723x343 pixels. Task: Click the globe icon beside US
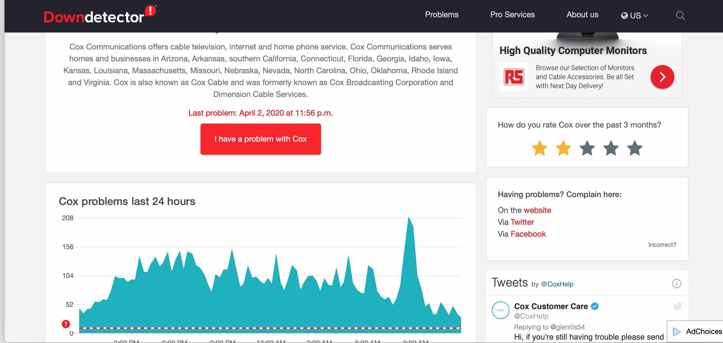[624, 16]
